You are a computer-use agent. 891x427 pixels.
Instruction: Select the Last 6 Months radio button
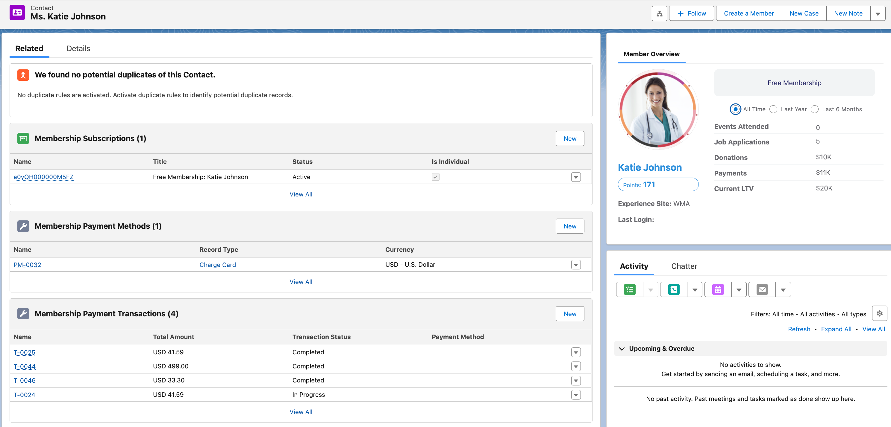815,109
